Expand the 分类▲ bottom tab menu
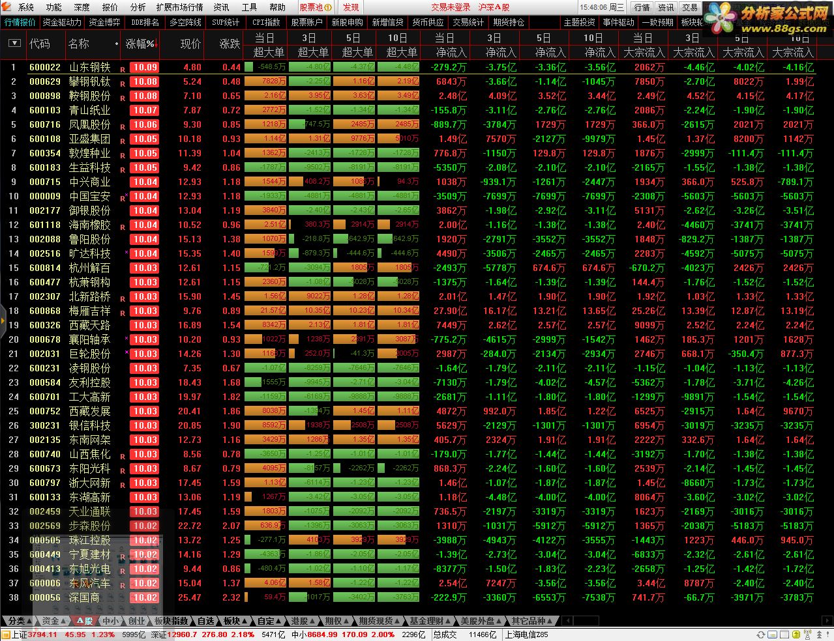This screenshot has width=834, height=641. point(20,621)
